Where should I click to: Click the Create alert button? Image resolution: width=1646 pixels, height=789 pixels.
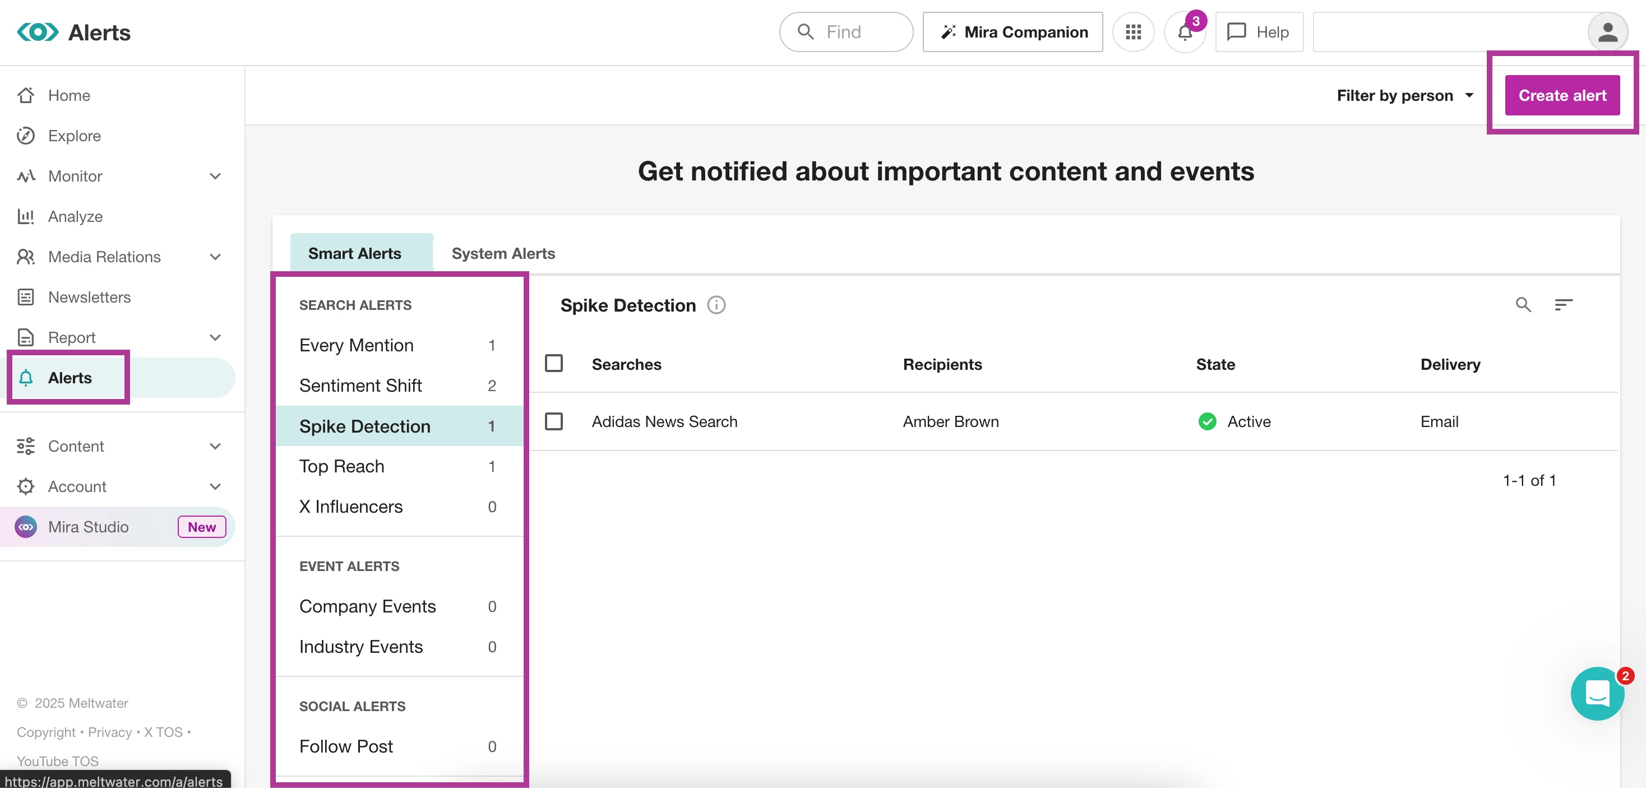tap(1562, 96)
